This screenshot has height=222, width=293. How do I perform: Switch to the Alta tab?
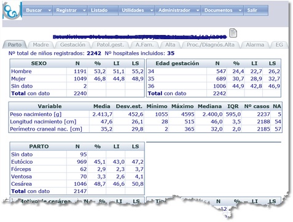[x=170, y=45]
